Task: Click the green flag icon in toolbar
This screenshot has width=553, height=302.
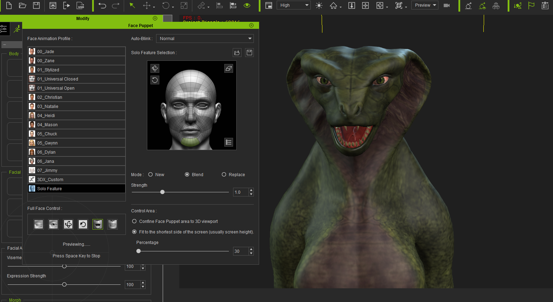Action: tap(531, 5)
